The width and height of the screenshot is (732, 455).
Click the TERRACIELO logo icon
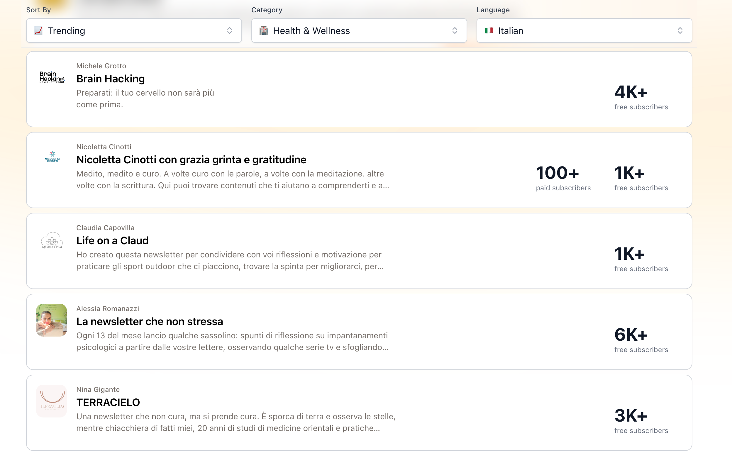pyautogui.click(x=52, y=400)
